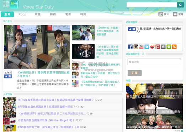The height and width of the screenshot is (132, 186).
Task: Open the RSS feed icon
Action: (x=174, y=47)
